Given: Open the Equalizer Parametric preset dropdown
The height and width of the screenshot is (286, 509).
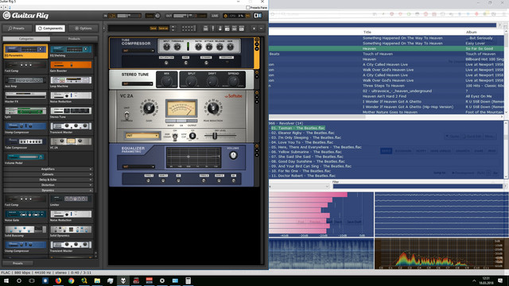Looking at the screenshot, I should (138, 167).
